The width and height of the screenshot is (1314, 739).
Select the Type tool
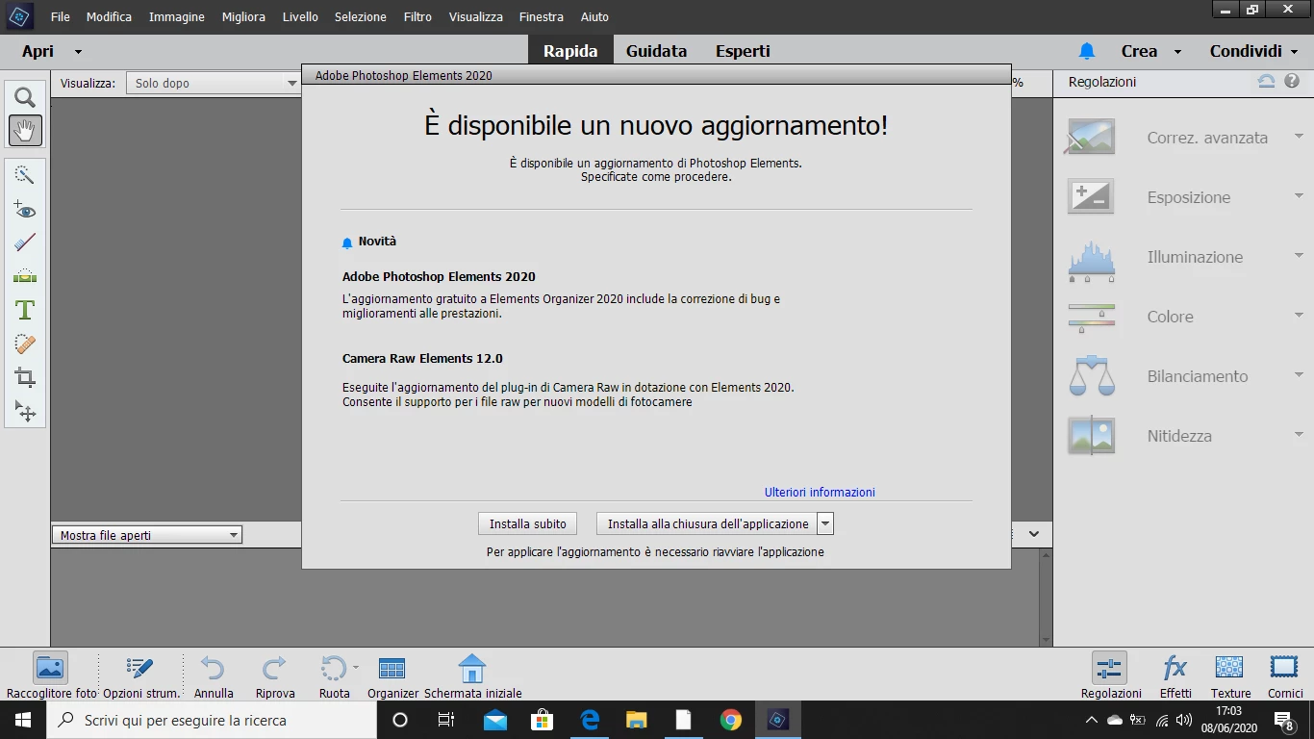(25, 310)
